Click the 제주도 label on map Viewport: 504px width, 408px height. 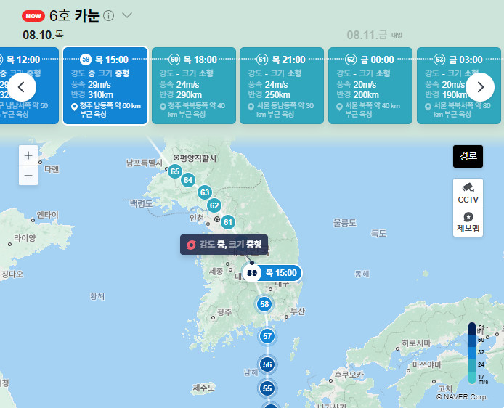[204, 388]
